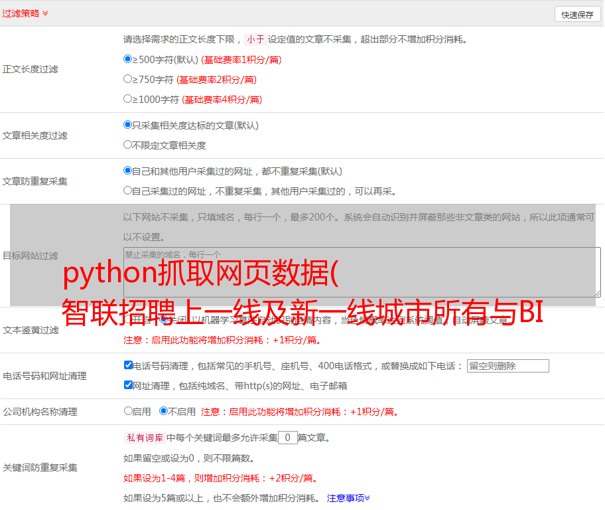The image size is (605, 510).
Task: Collapse the 过滤策略 section header
Action: click(x=25, y=13)
